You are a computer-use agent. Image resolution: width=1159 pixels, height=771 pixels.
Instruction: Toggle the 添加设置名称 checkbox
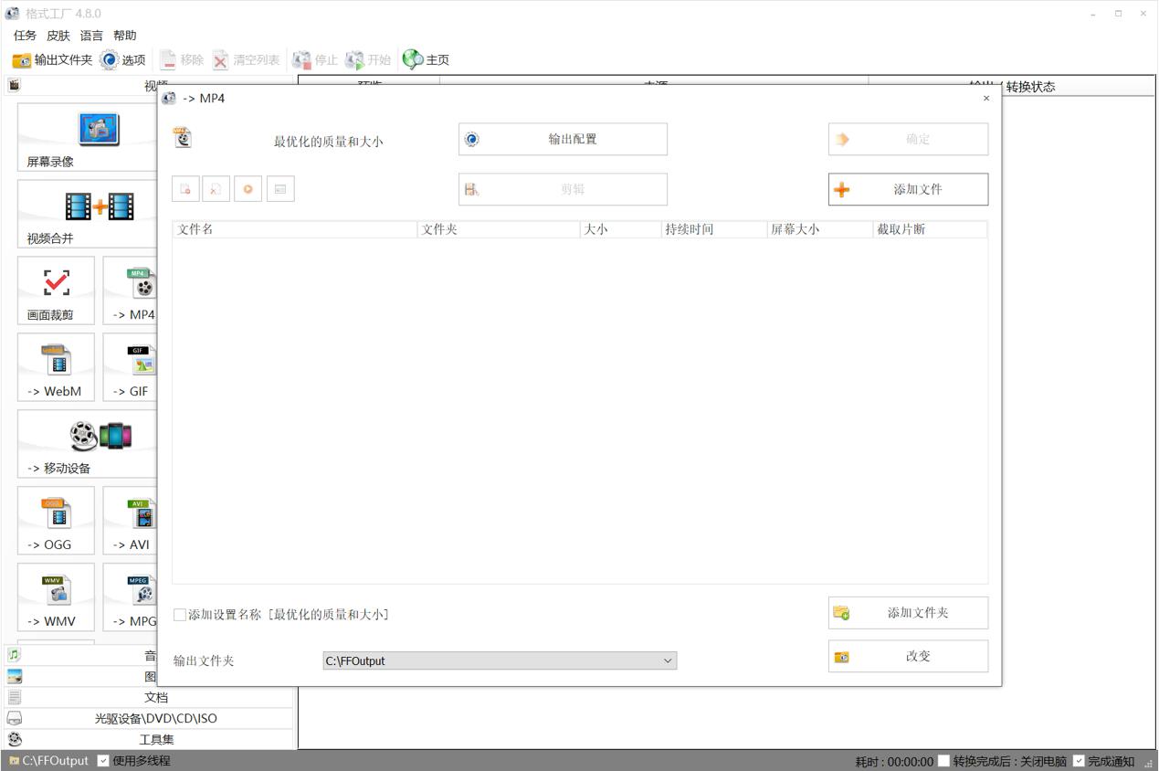180,615
